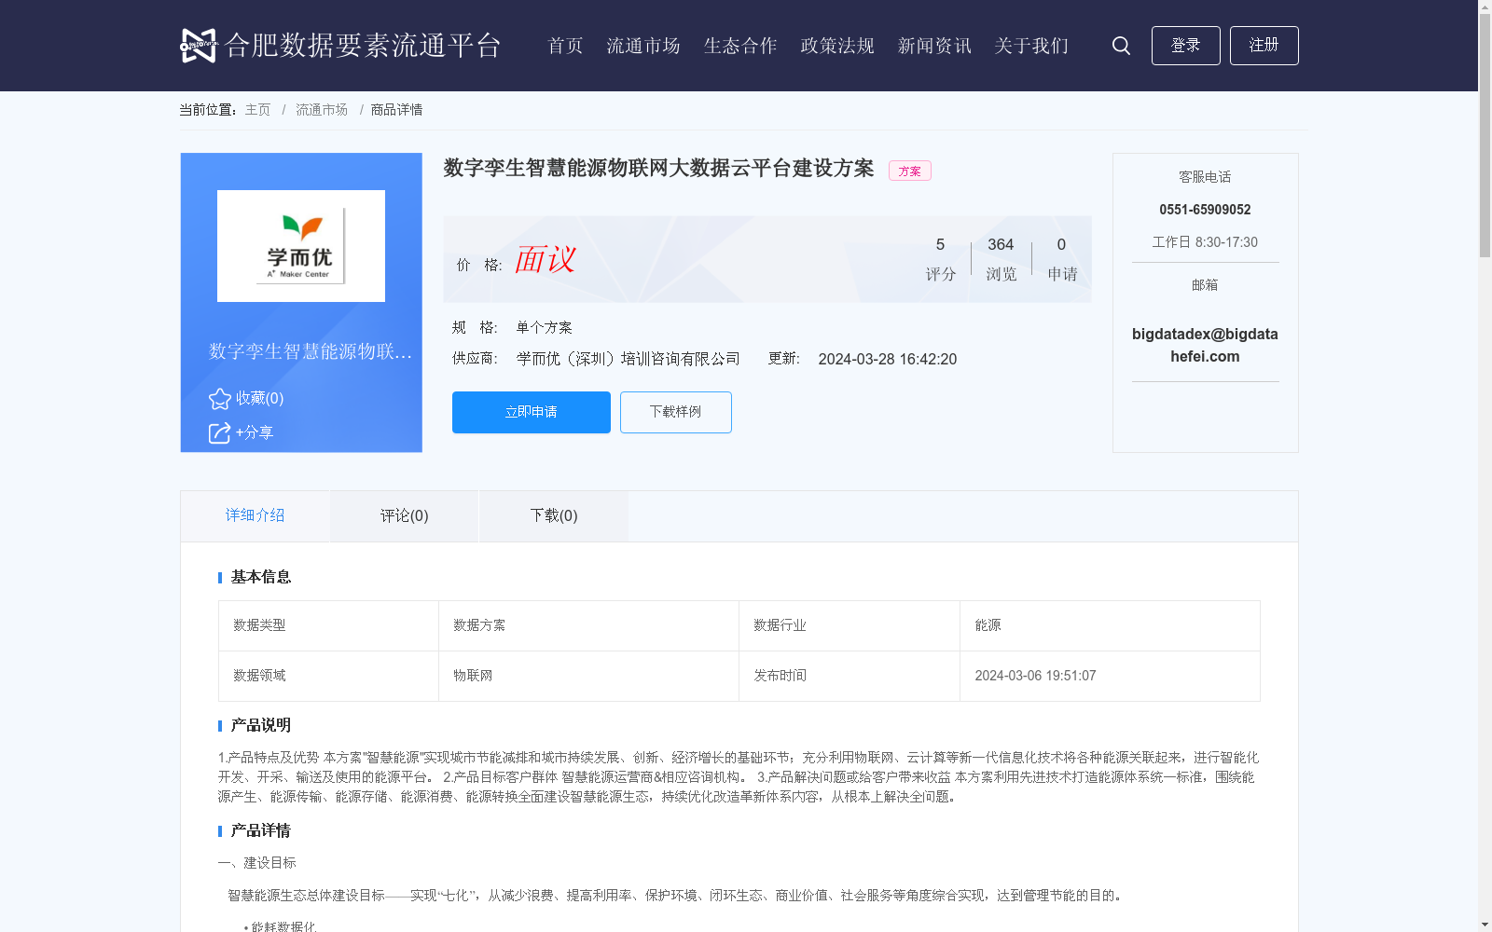The image size is (1492, 932).
Task: Click the 数据类型 table cell
Action: (x=328, y=625)
